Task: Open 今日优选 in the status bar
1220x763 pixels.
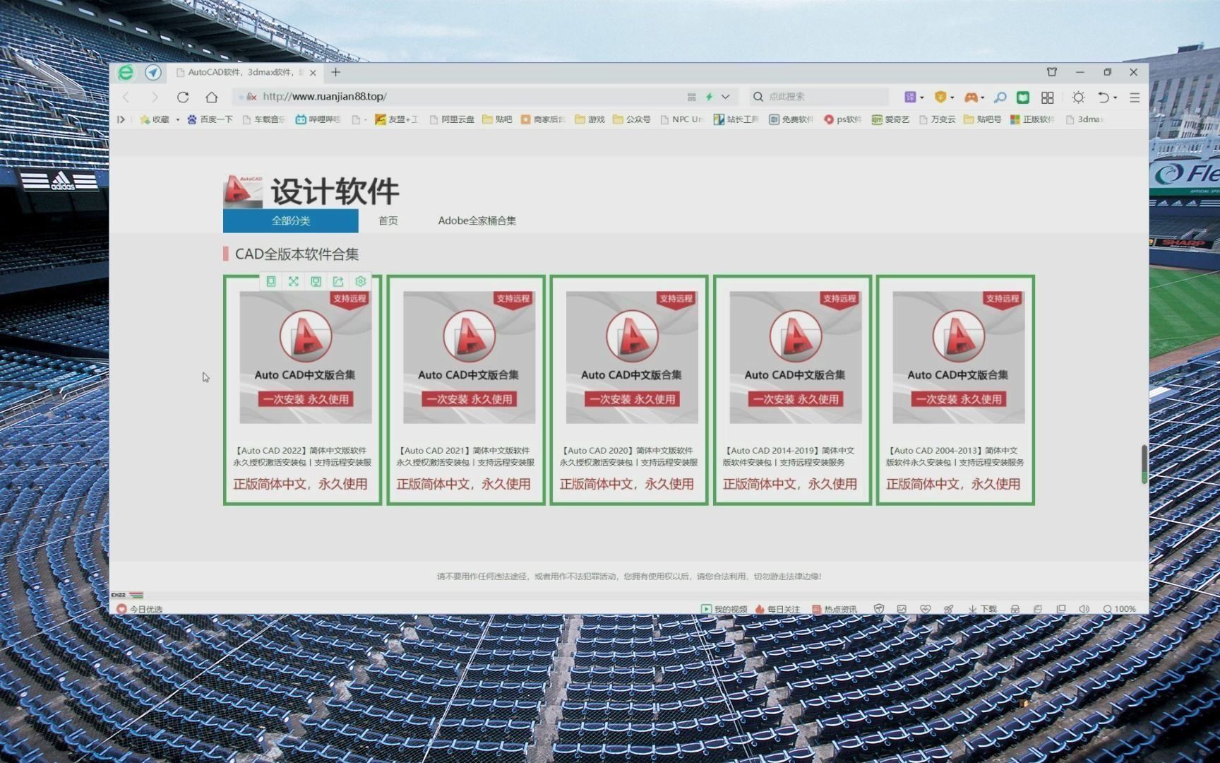Action: pyautogui.click(x=140, y=609)
